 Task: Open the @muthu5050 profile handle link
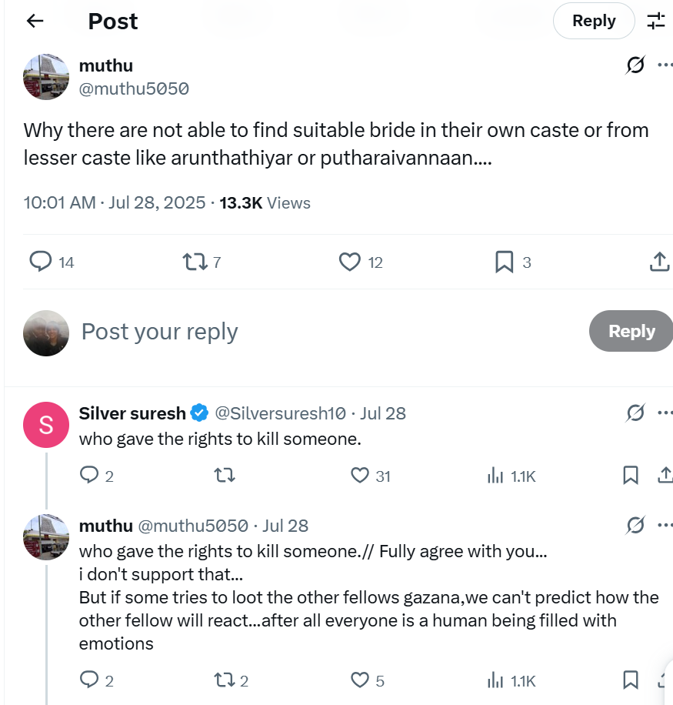point(134,89)
